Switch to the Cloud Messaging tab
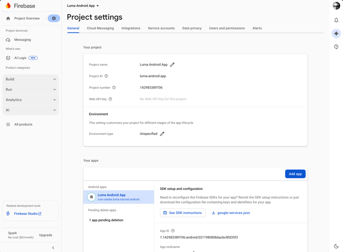The image size is (343, 252). 100,28
